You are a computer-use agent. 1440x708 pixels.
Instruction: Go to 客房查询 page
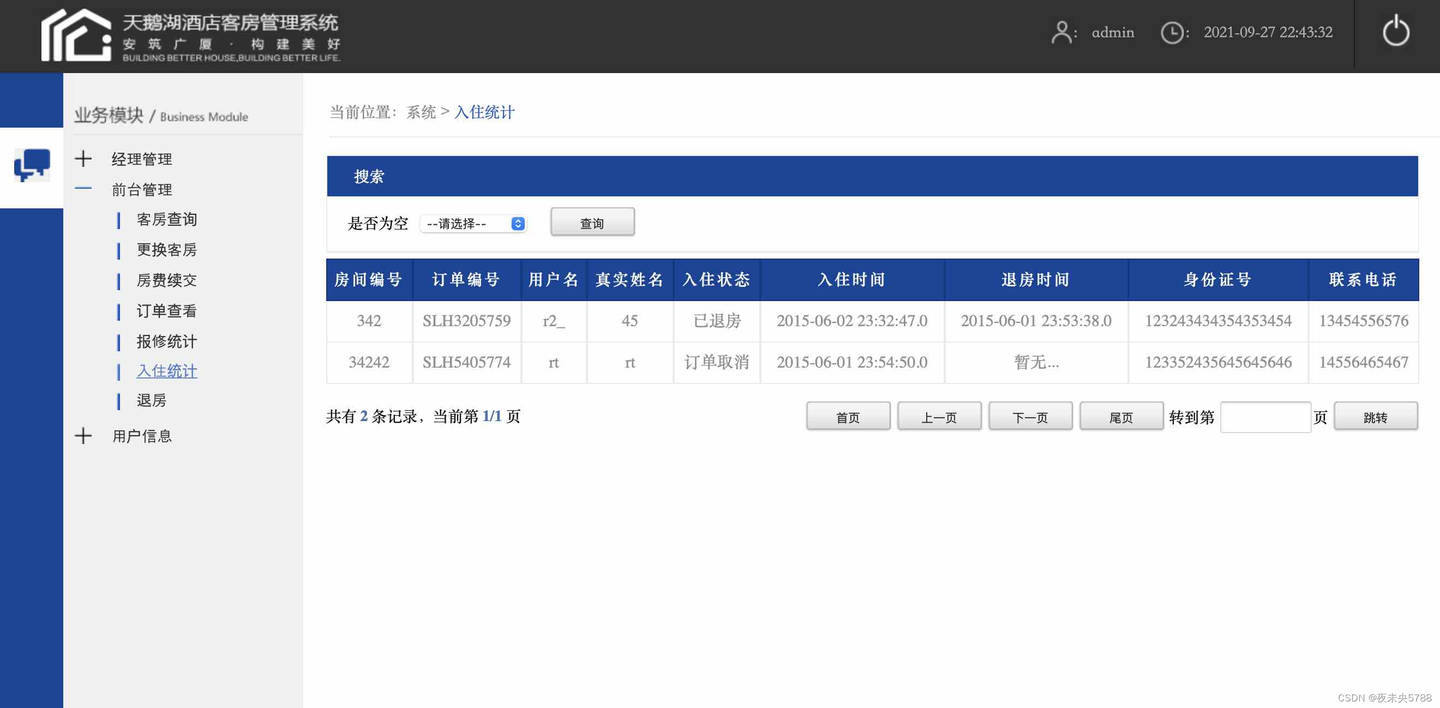tap(166, 220)
